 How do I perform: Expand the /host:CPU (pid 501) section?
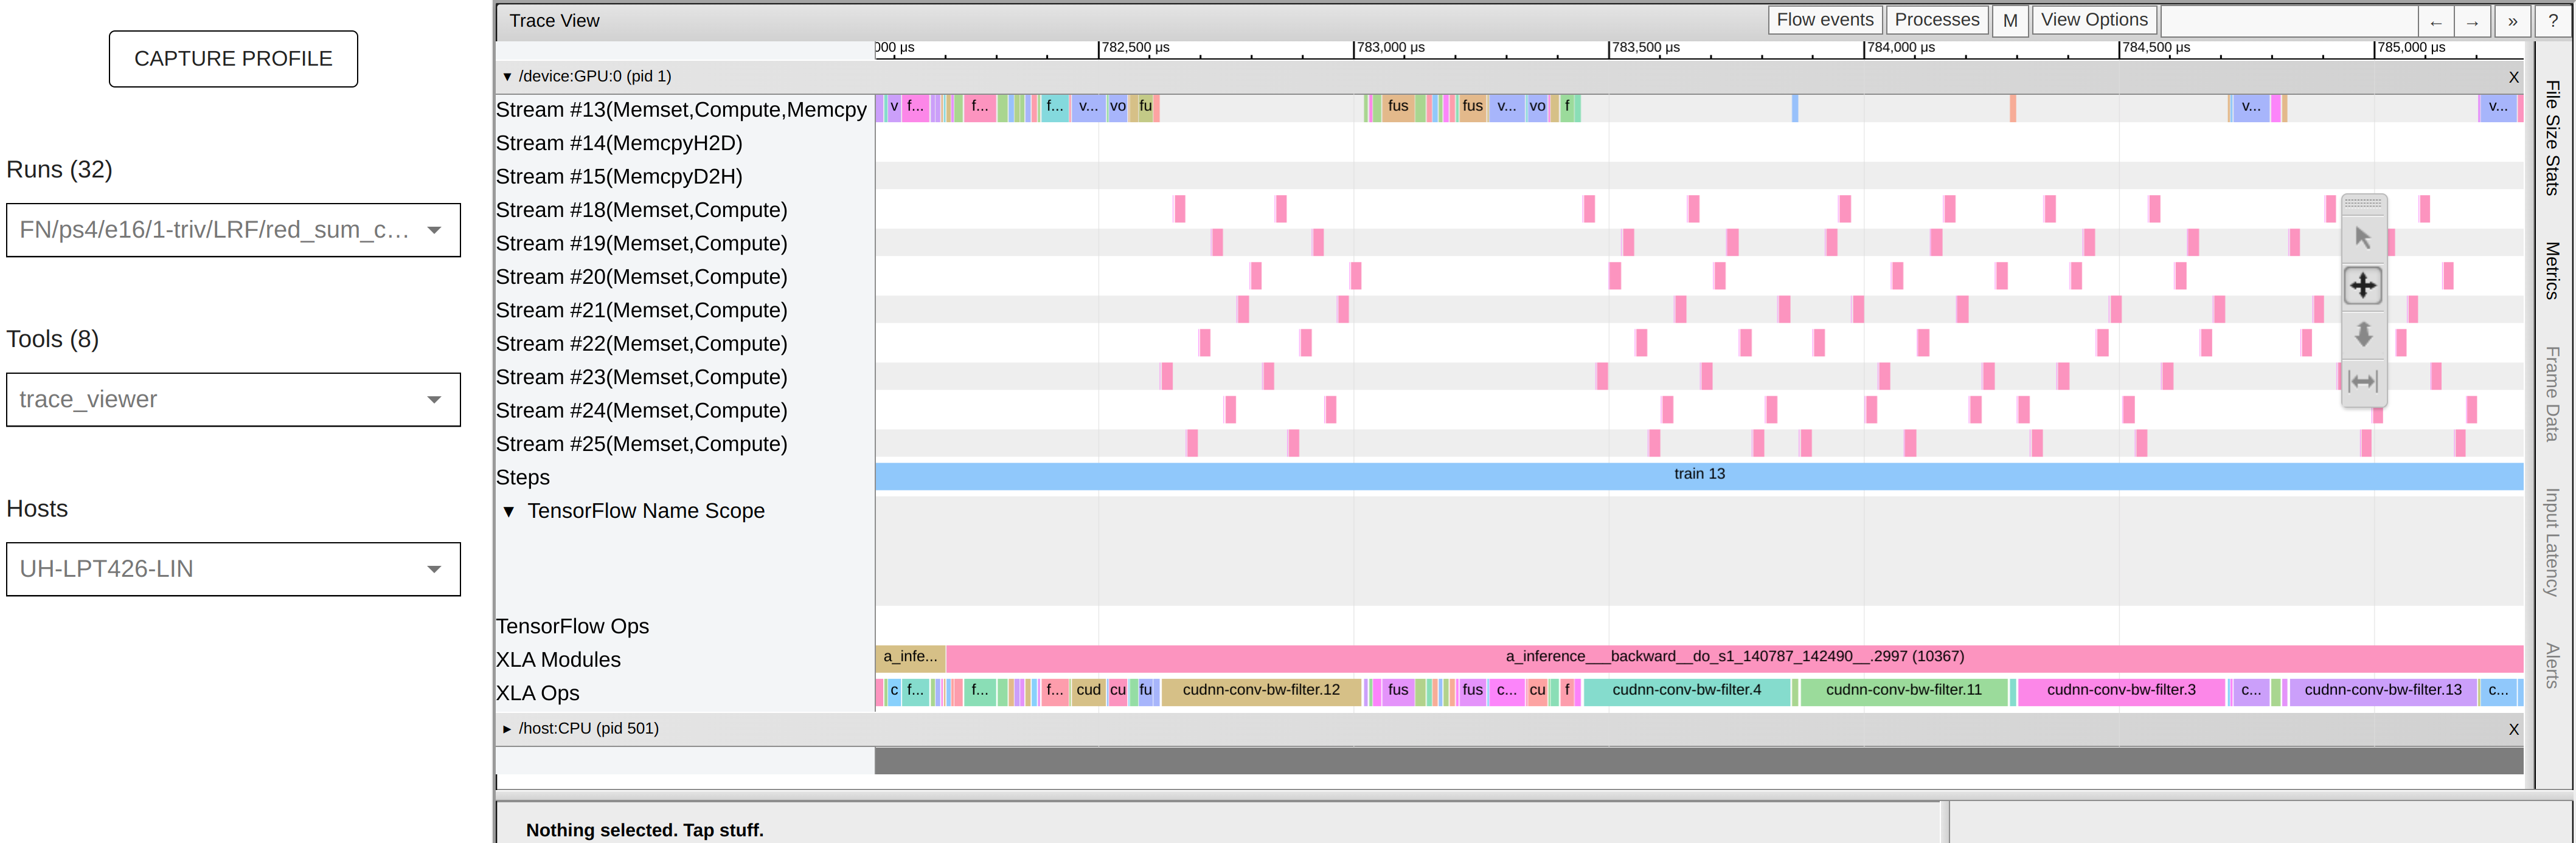pyautogui.click(x=507, y=729)
